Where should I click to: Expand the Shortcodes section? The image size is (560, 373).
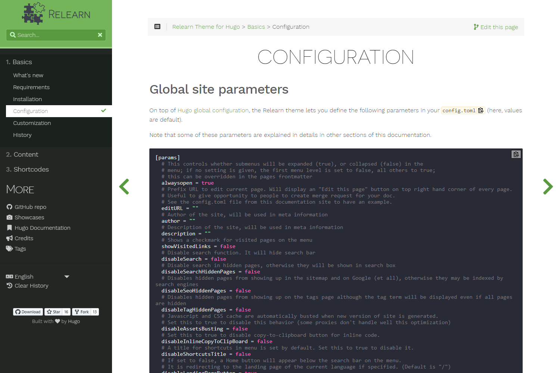click(27, 169)
